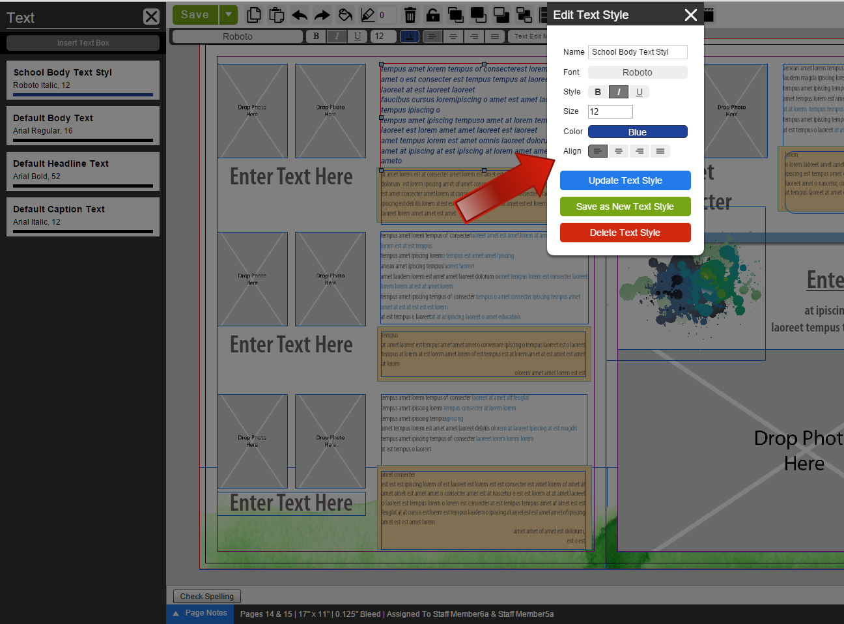The width and height of the screenshot is (844, 624).
Task: Toggle Italic style in Edit Text Style dialog
Action: 619,92
